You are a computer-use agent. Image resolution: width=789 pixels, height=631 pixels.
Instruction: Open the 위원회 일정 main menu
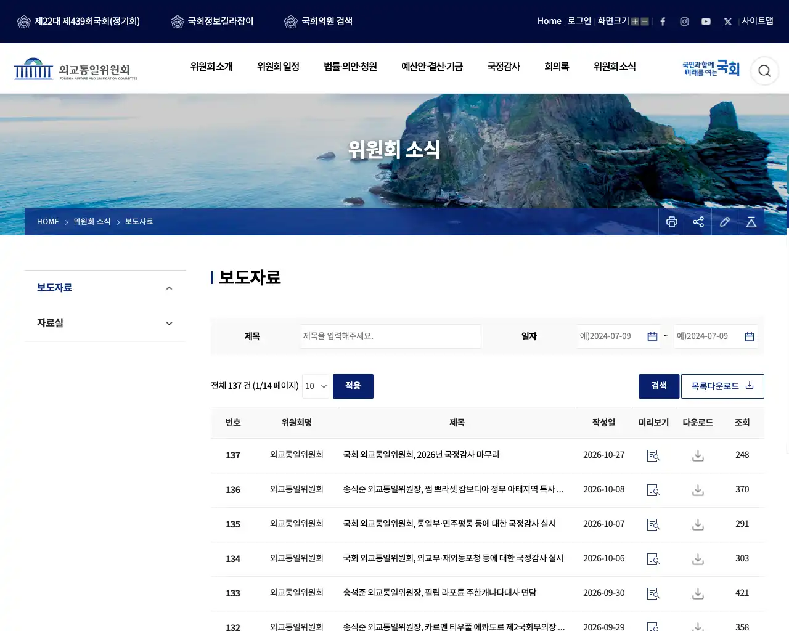278,67
